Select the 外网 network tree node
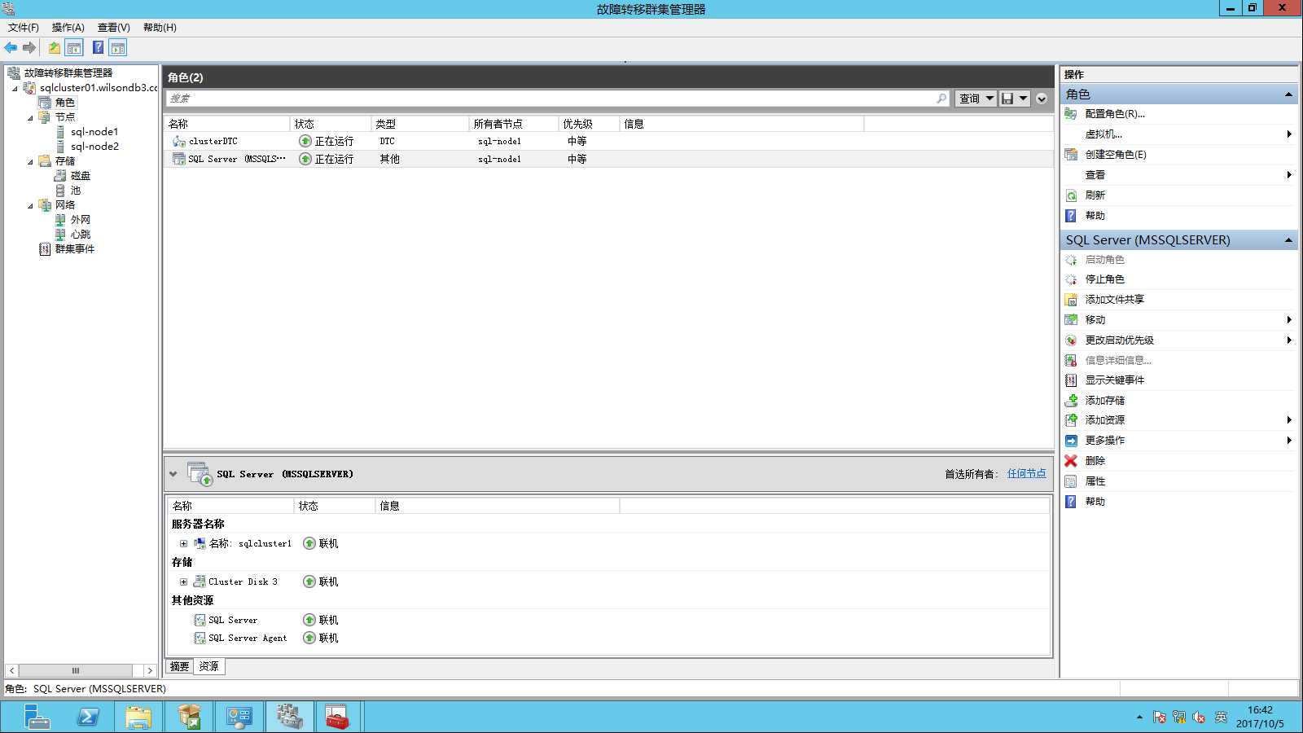1303x733 pixels. 80,220
